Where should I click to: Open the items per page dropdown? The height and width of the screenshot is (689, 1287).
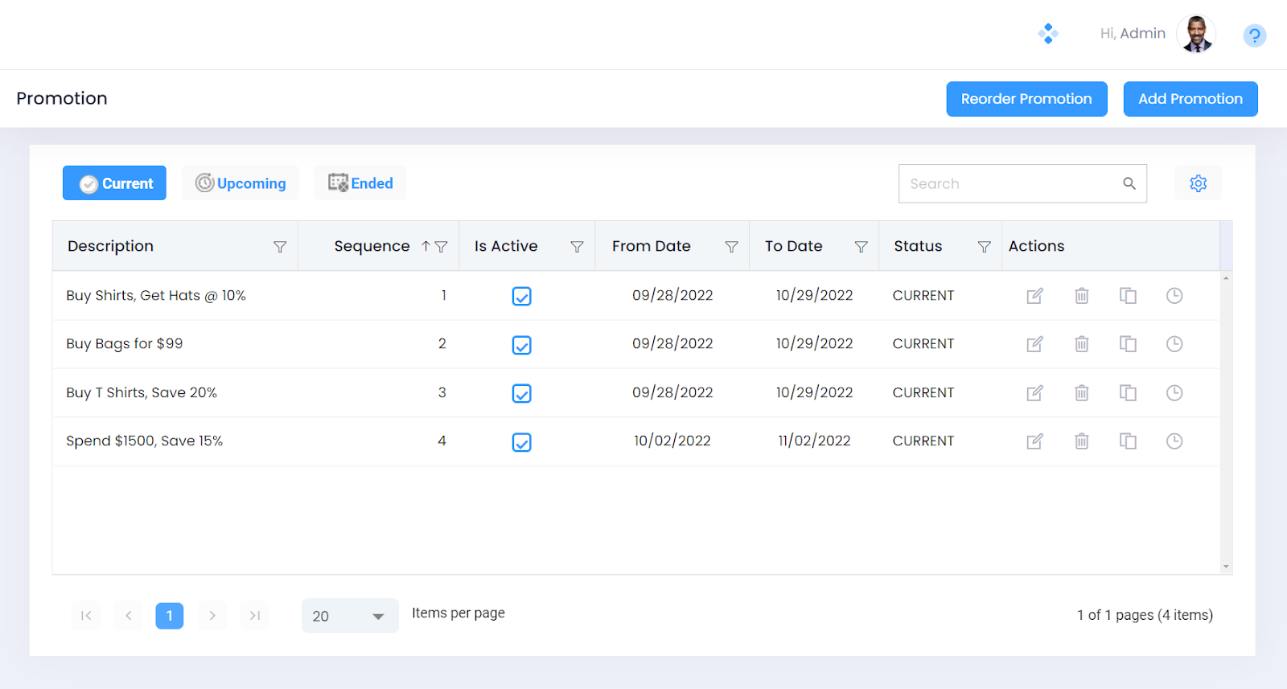350,616
